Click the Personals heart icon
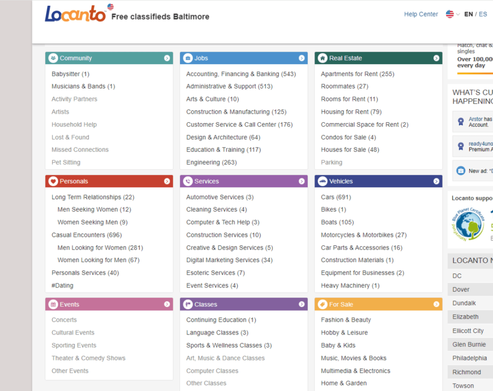 point(52,181)
